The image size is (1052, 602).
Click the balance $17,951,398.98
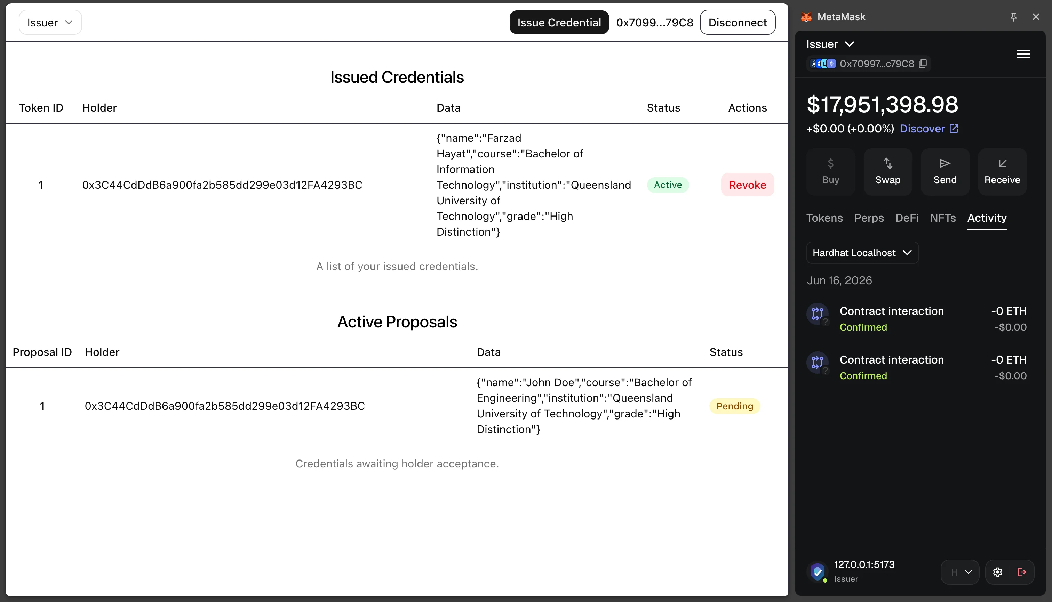pos(882,104)
